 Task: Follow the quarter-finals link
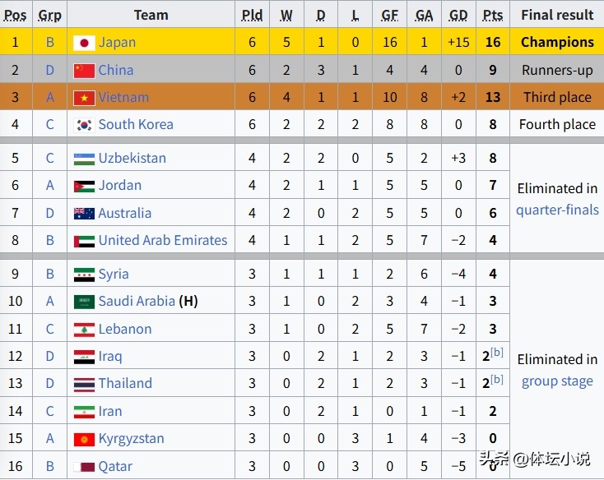click(557, 210)
